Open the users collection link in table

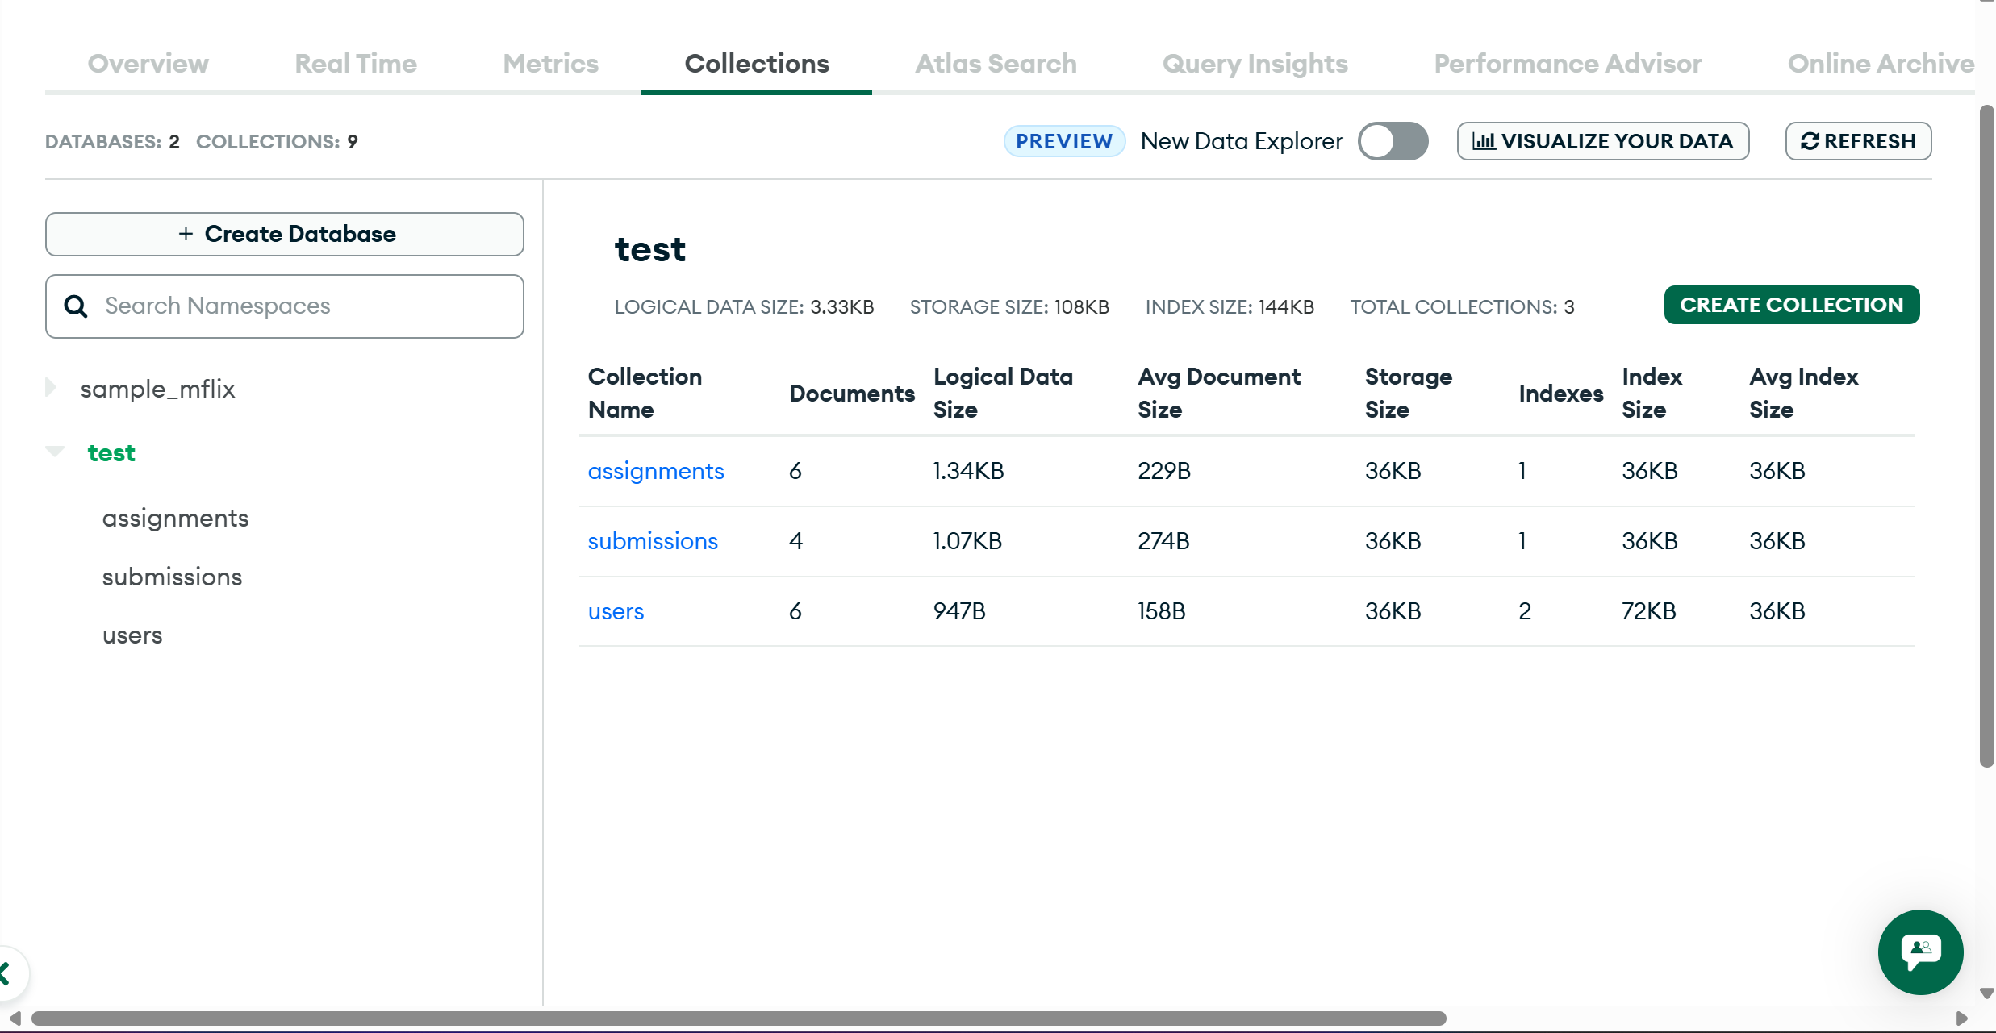pyautogui.click(x=616, y=611)
